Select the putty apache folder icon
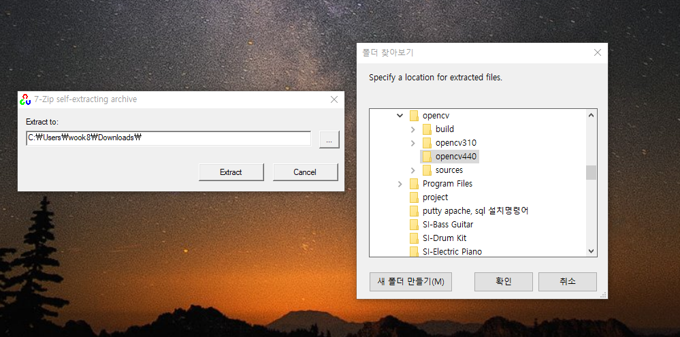 pos(414,211)
